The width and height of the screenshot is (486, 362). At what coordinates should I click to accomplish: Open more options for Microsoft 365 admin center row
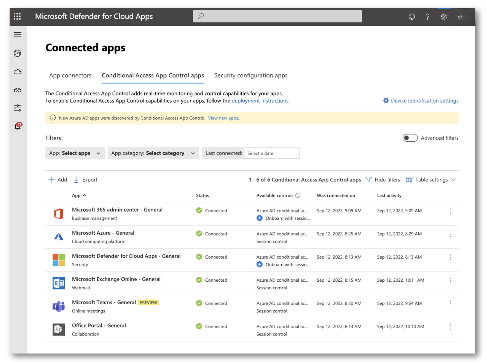tap(450, 211)
